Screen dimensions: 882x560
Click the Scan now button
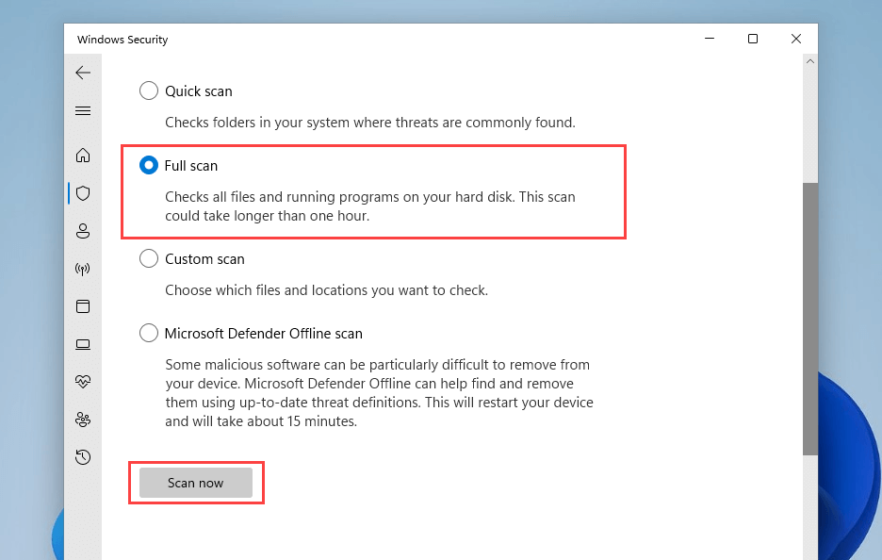pyautogui.click(x=196, y=483)
